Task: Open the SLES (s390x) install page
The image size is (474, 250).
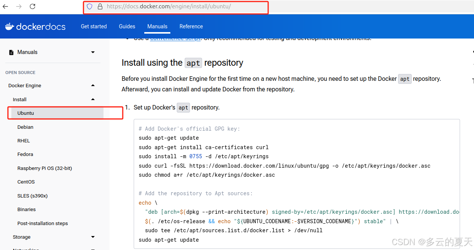Action: click(32, 196)
